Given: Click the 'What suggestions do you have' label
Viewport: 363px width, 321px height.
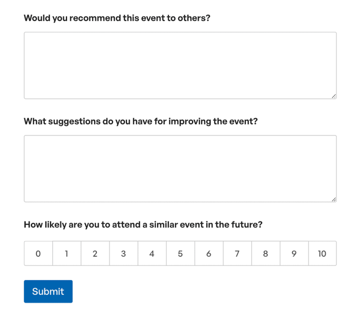Looking at the screenshot, I should coord(140,121).
